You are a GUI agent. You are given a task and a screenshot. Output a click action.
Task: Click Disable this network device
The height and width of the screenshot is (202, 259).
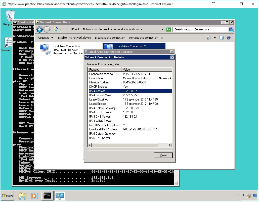tap(74, 38)
